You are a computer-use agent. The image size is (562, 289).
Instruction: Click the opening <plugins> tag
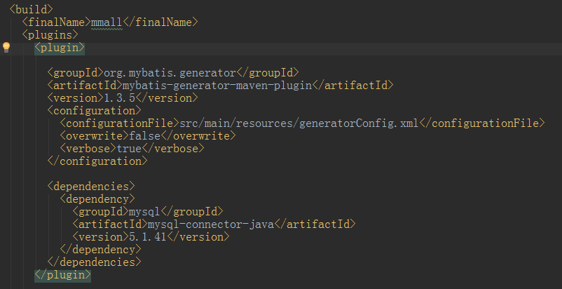click(50, 35)
